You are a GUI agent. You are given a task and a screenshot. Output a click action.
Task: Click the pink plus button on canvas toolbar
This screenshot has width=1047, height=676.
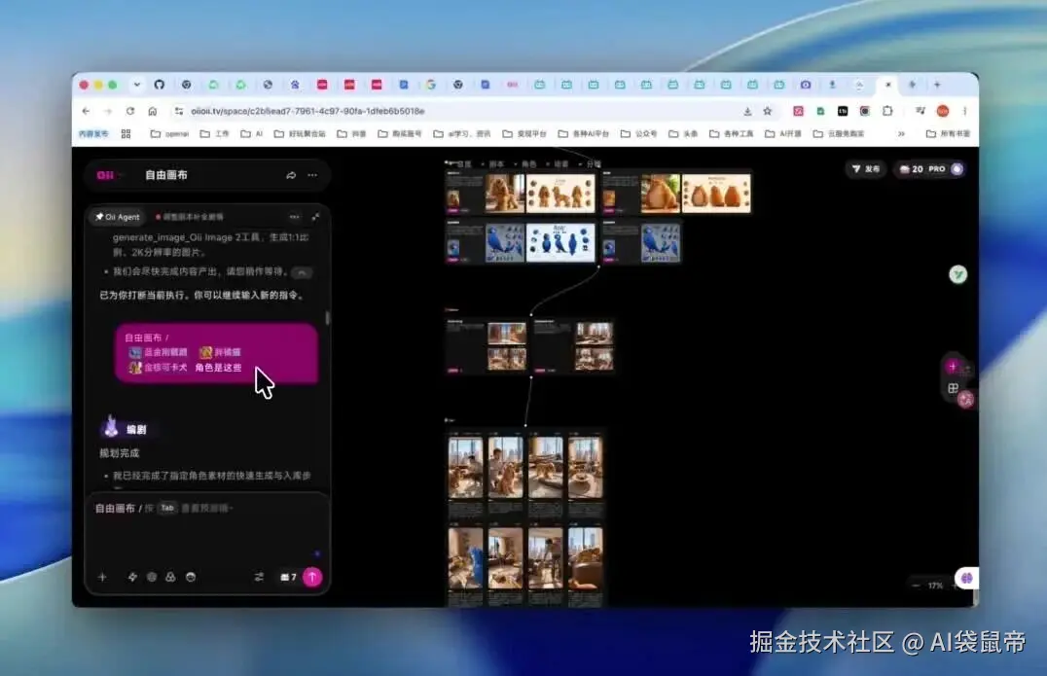[x=953, y=366]
